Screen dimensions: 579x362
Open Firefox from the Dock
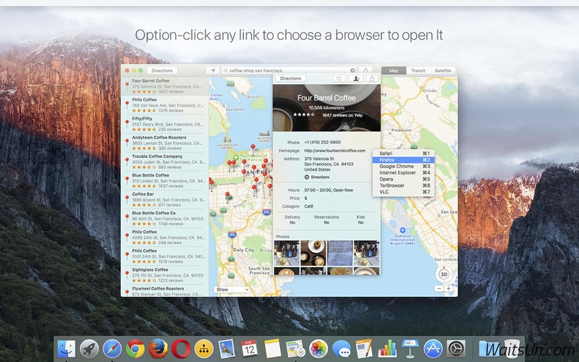click(x=158, y=349)
